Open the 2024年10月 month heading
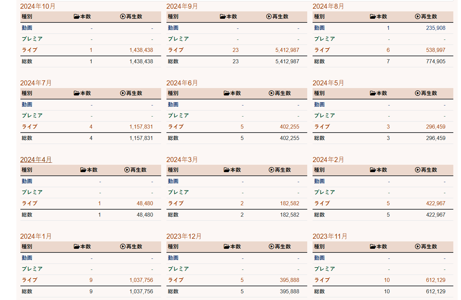The height and width of the screenshot is (300, 461). click(x=37, y=6)
